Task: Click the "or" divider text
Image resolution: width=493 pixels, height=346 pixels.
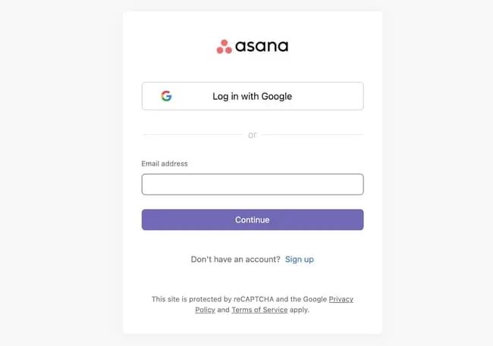Action: tap(253, 135)
